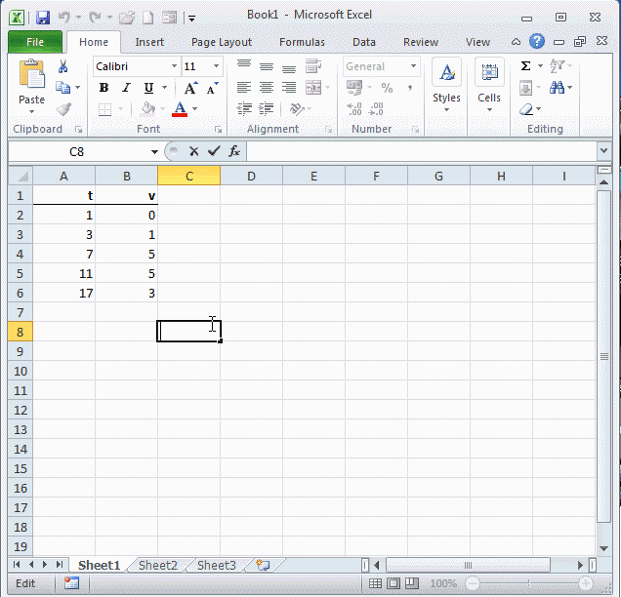Select cell B4 containing value 5

click(126, 254)
